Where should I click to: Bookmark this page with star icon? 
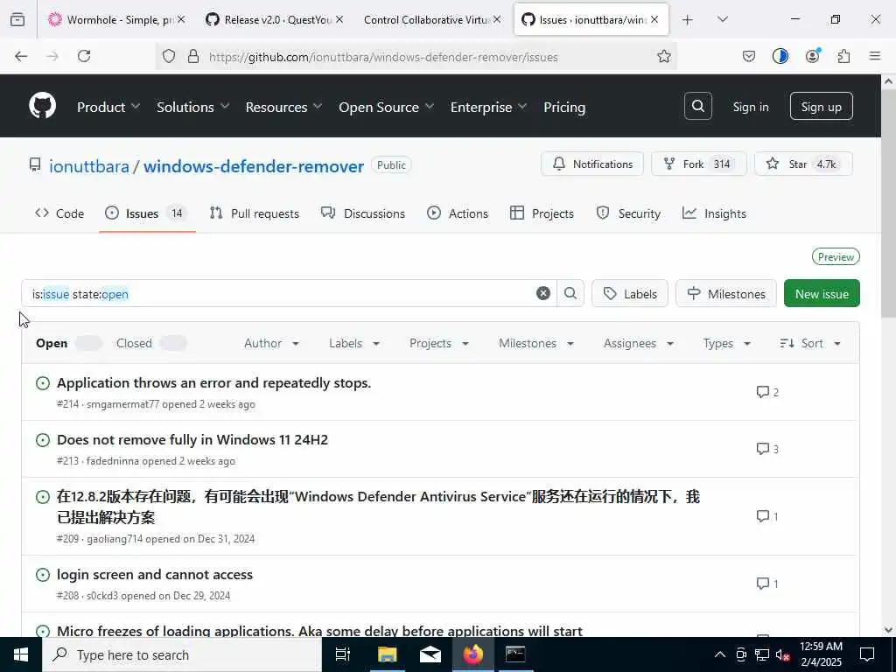[663, 56]
